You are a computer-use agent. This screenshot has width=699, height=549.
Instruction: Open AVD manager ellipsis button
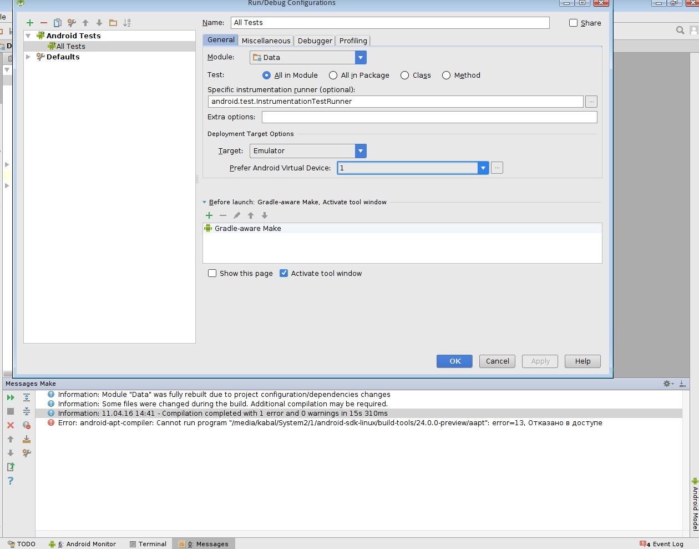pos(497,168)
